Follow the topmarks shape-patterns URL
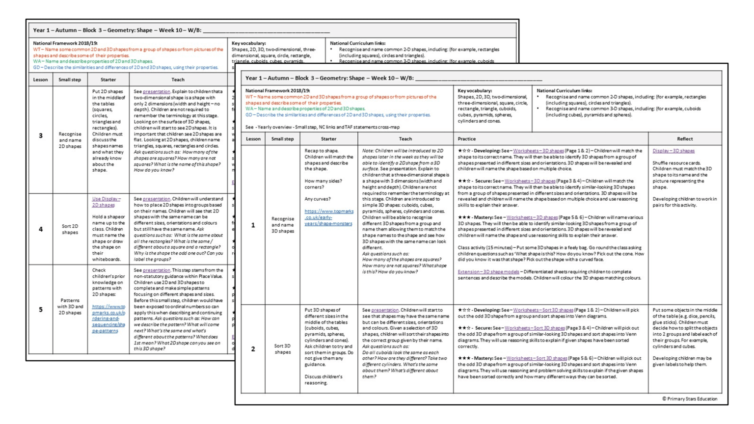Viewport: 754px width, 424px height. pos(108,318)
